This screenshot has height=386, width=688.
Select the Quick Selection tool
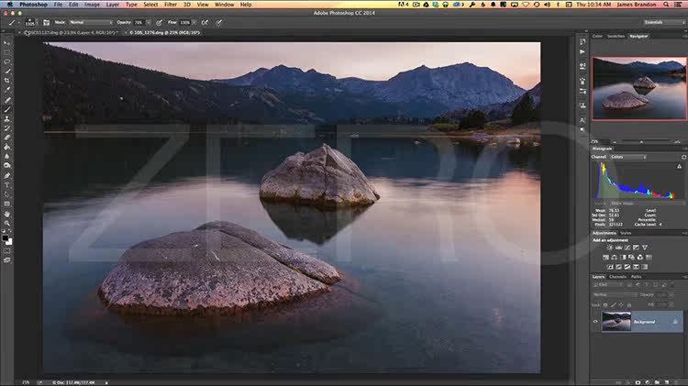(7, 72)
